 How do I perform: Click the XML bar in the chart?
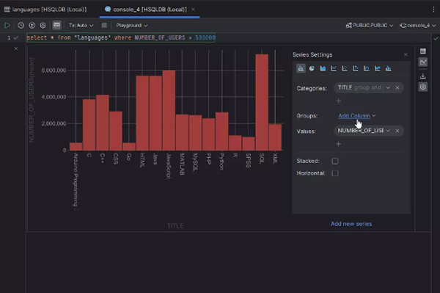click(275, 137)
